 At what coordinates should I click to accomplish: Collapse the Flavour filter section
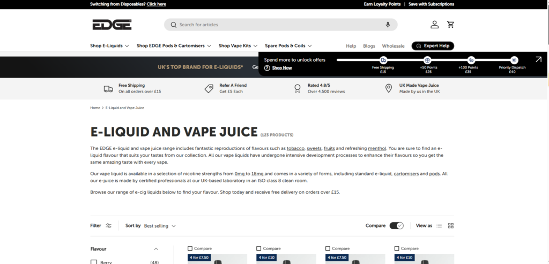(x=156, y=249)
